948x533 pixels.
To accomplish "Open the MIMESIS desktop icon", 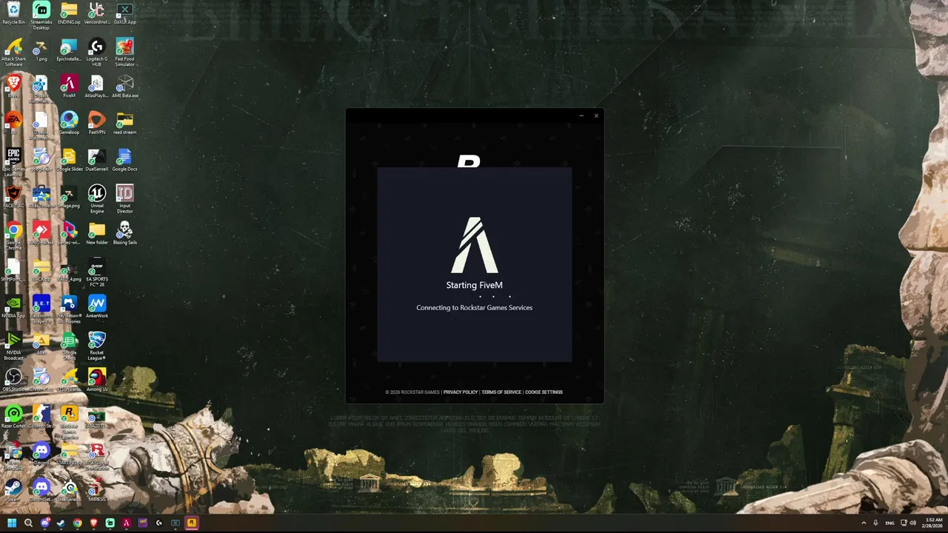I will (x=97, y=491).
